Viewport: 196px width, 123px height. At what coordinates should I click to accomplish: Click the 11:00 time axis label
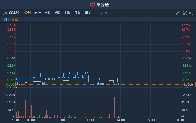(61, 120)
